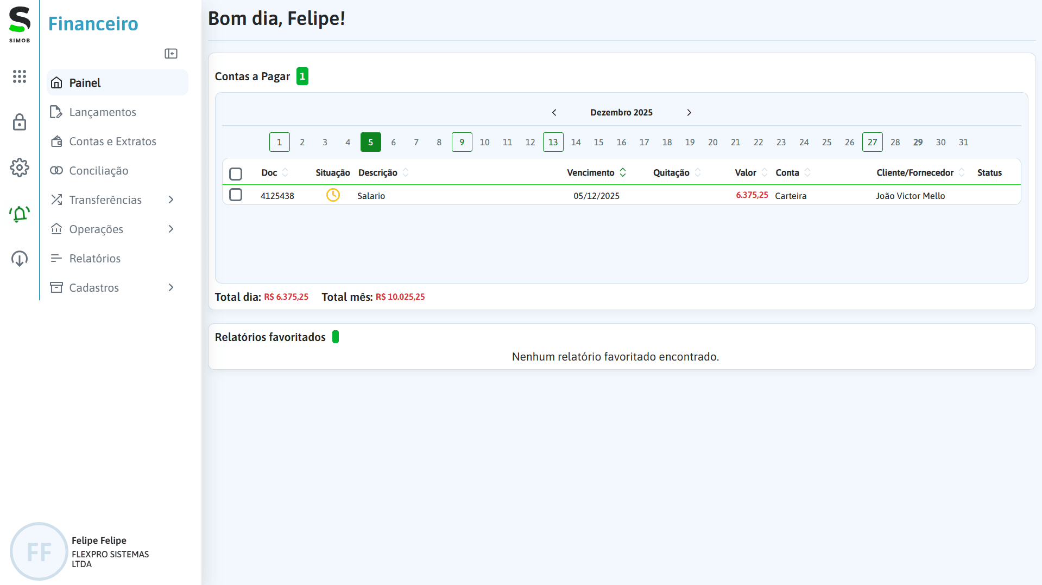The height and width of the screenshot is (585, 1042).
Task: Click the settings gear icon
Action: [x=20, y=168]
